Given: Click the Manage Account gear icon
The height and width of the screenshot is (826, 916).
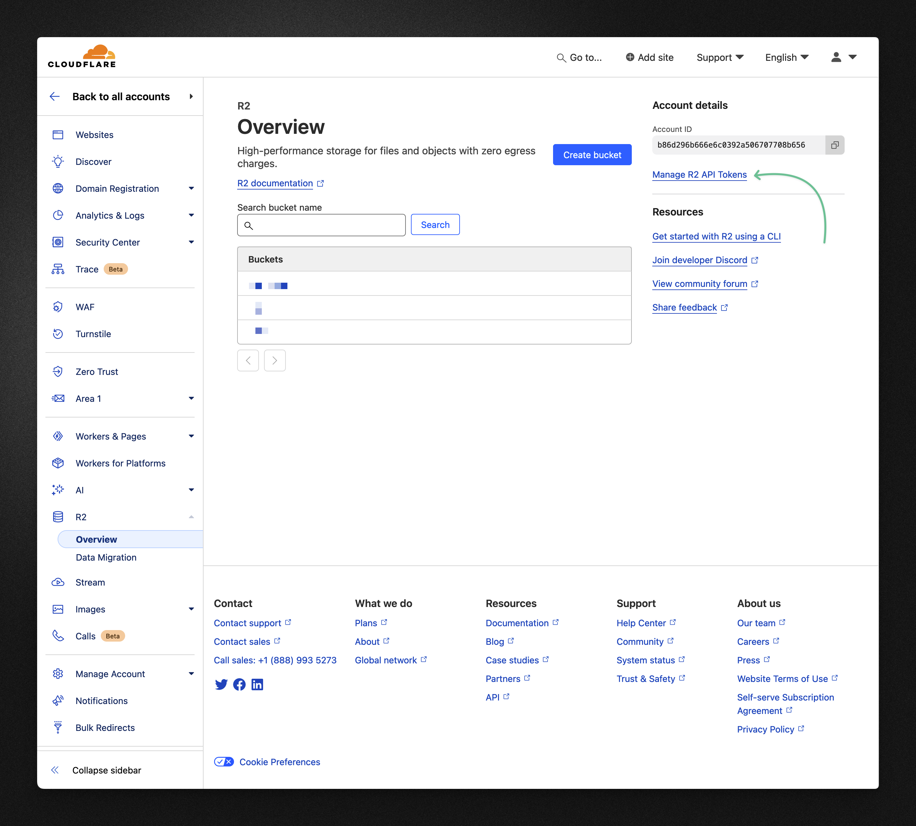Looking at the screenshot, I should tap(58, 674).
